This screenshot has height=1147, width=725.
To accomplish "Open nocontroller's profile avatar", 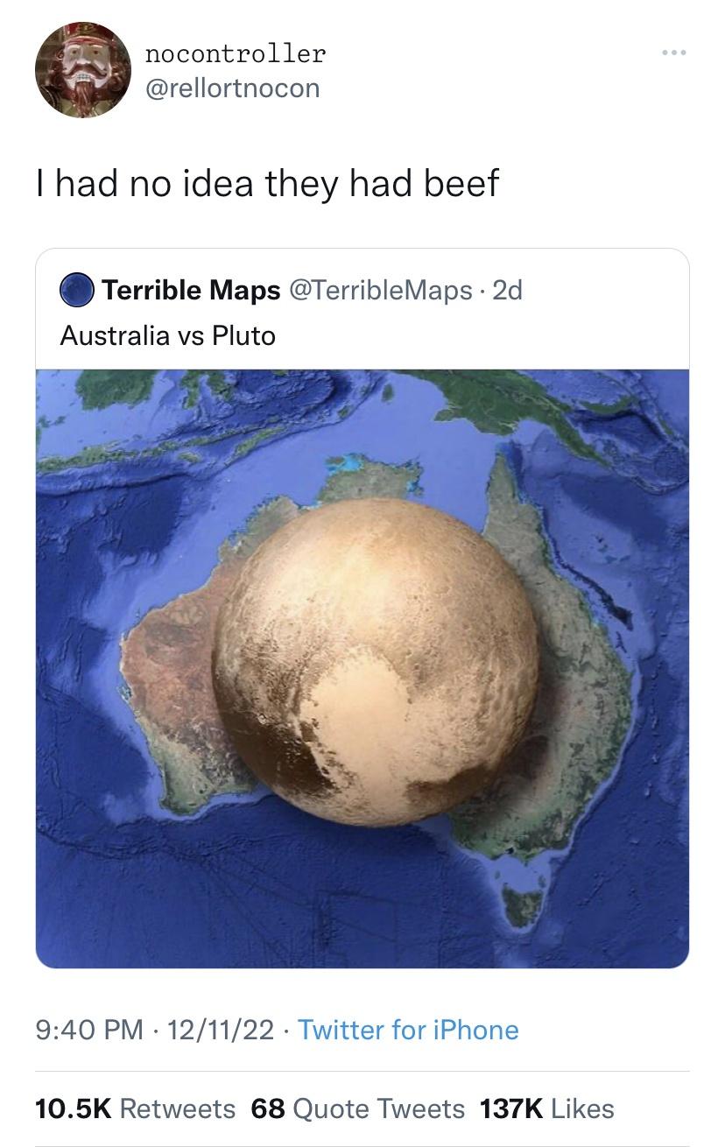I will (83, 70).
